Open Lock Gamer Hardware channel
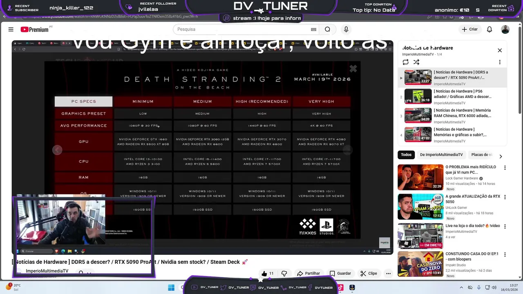 point(462,178)
